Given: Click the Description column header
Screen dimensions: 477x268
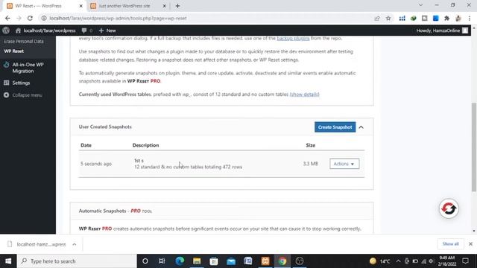Looking at the screenshot, I should [146, 145].
